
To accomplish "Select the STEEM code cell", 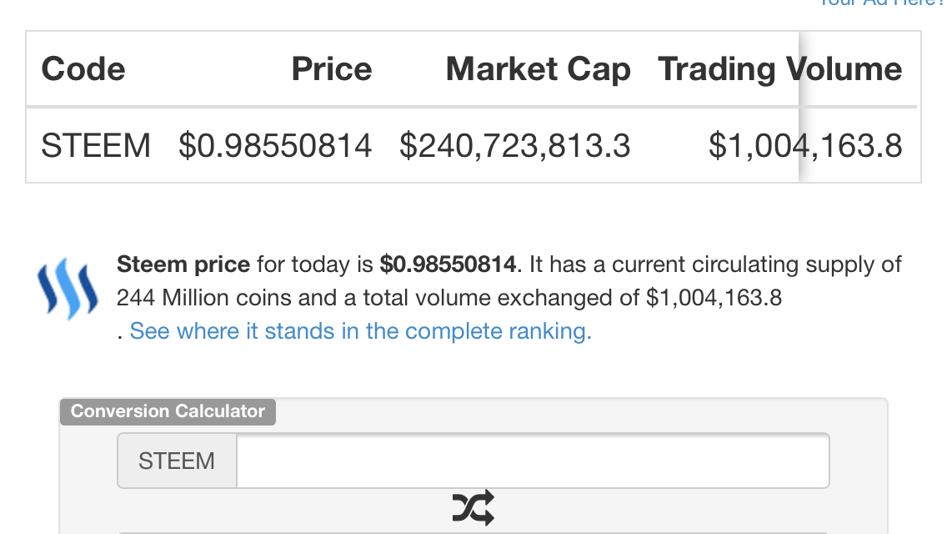I will coord(95,146).
